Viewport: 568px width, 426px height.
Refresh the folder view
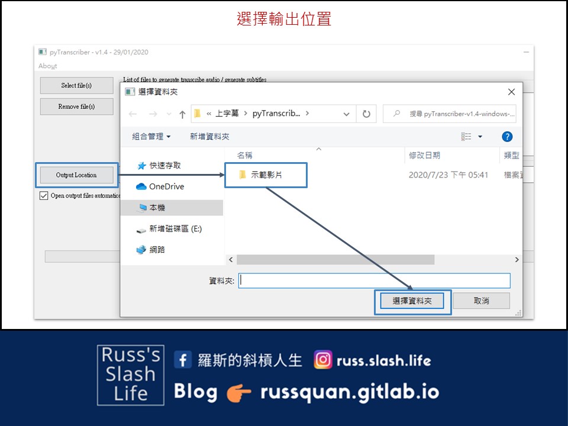point(366,114)
